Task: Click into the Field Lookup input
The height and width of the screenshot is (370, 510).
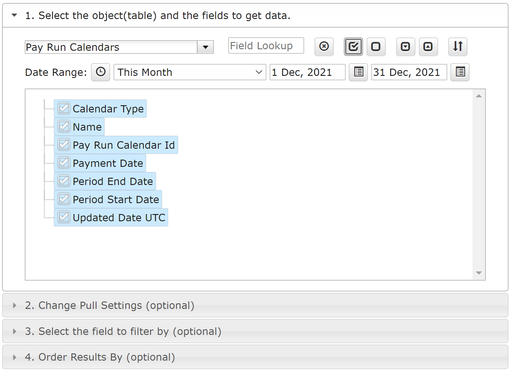Action: (x=266, y=46)
